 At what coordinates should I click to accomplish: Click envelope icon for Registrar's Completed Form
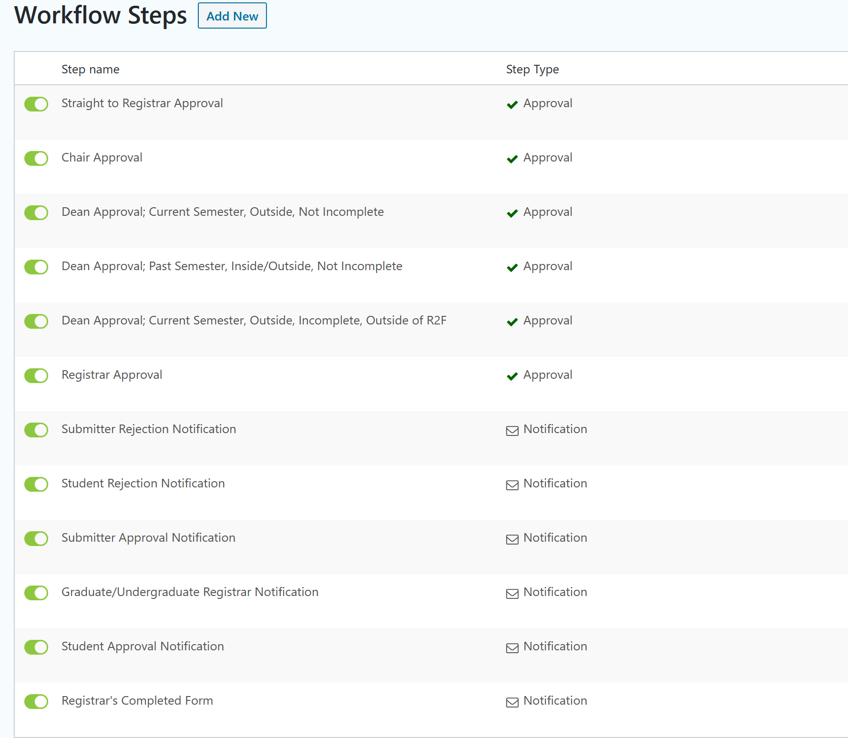pos(512,702)
